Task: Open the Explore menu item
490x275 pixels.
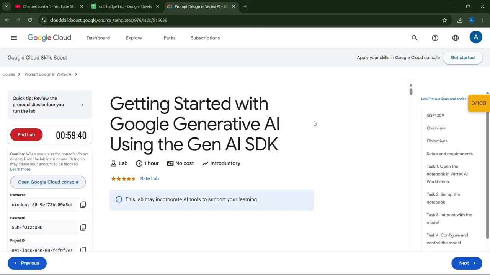Action: coord(134,38)
